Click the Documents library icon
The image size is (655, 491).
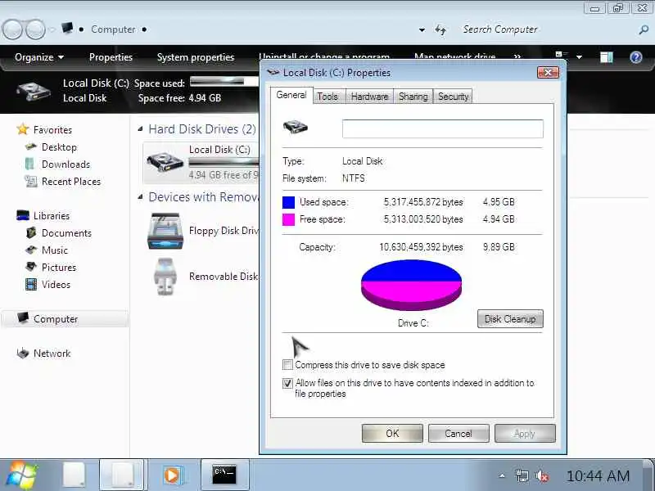pyautogui.click(x=31, y=232)
